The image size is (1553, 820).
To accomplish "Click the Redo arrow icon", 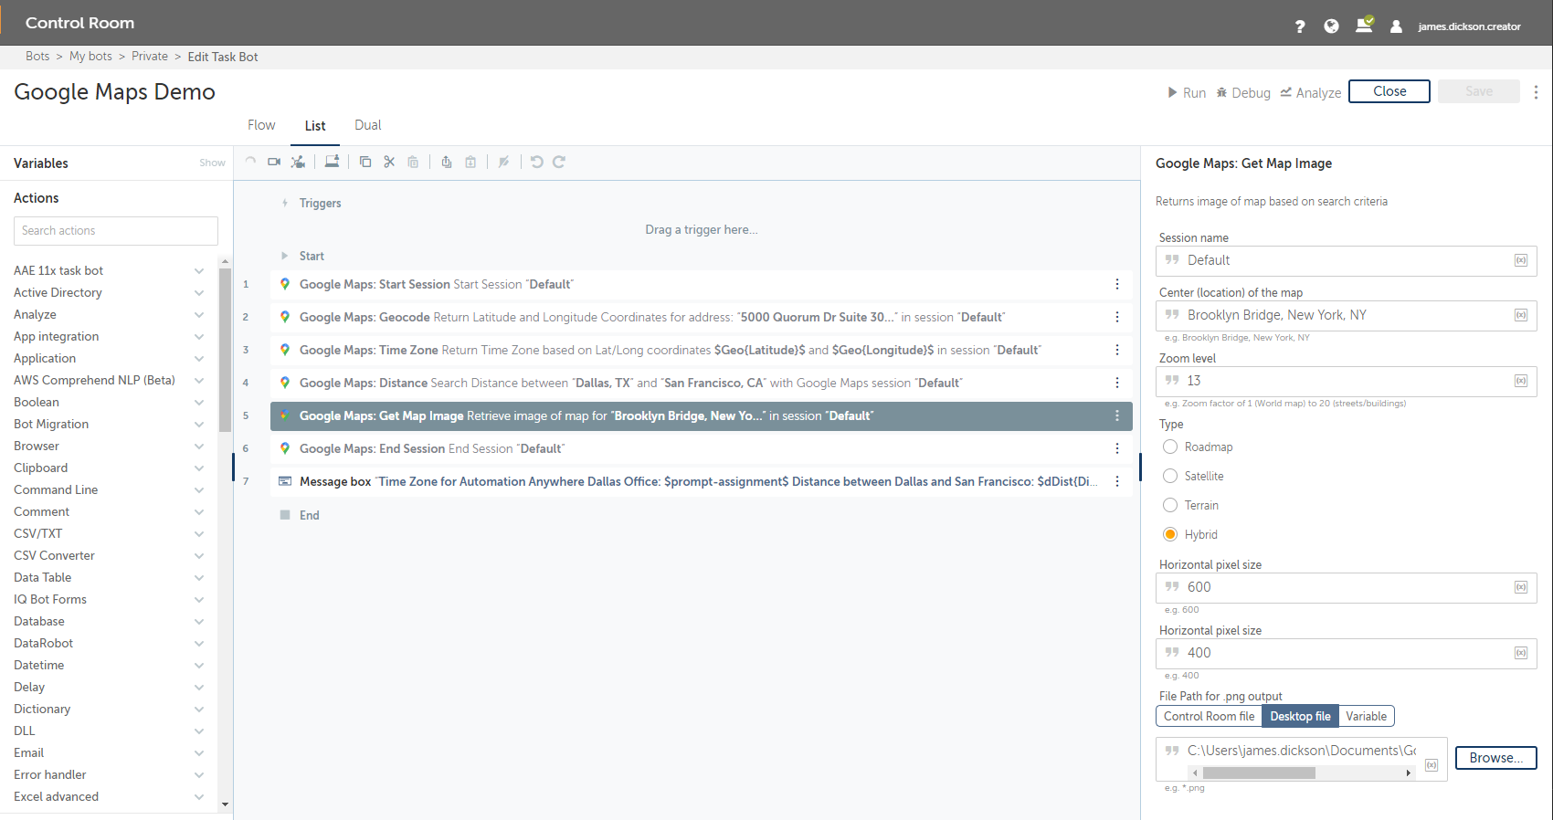I will (559, 162).
